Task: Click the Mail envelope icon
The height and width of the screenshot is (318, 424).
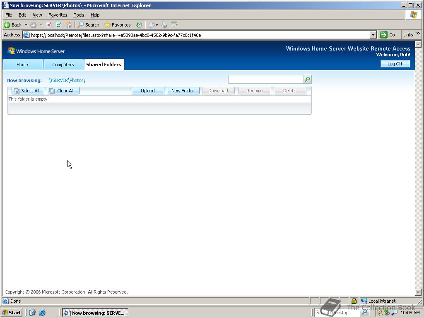Action: click(x=152, y=25)
